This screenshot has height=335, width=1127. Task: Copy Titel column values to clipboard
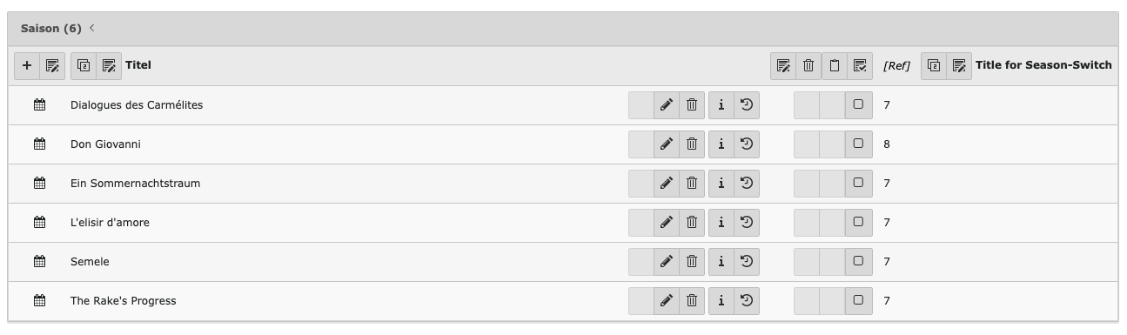[84, 65]
